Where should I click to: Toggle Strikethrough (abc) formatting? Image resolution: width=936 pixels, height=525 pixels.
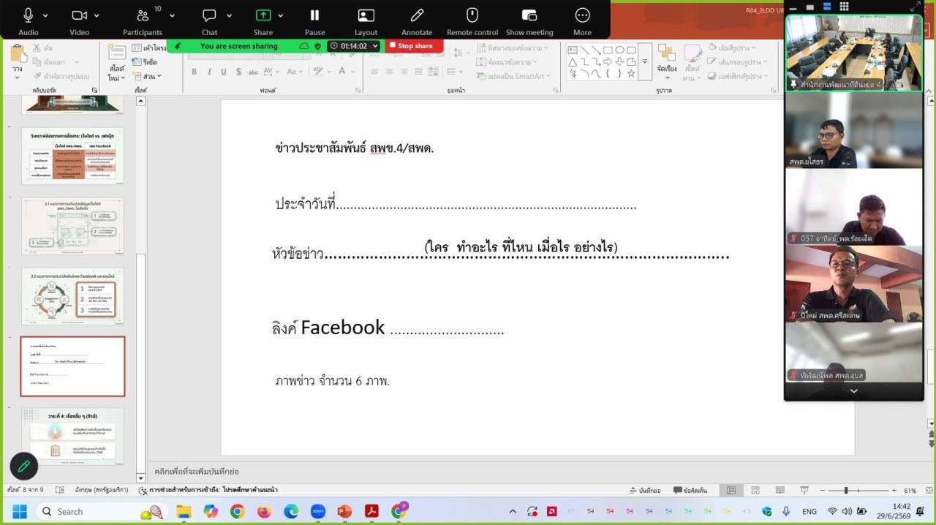[x=254, y=72]
